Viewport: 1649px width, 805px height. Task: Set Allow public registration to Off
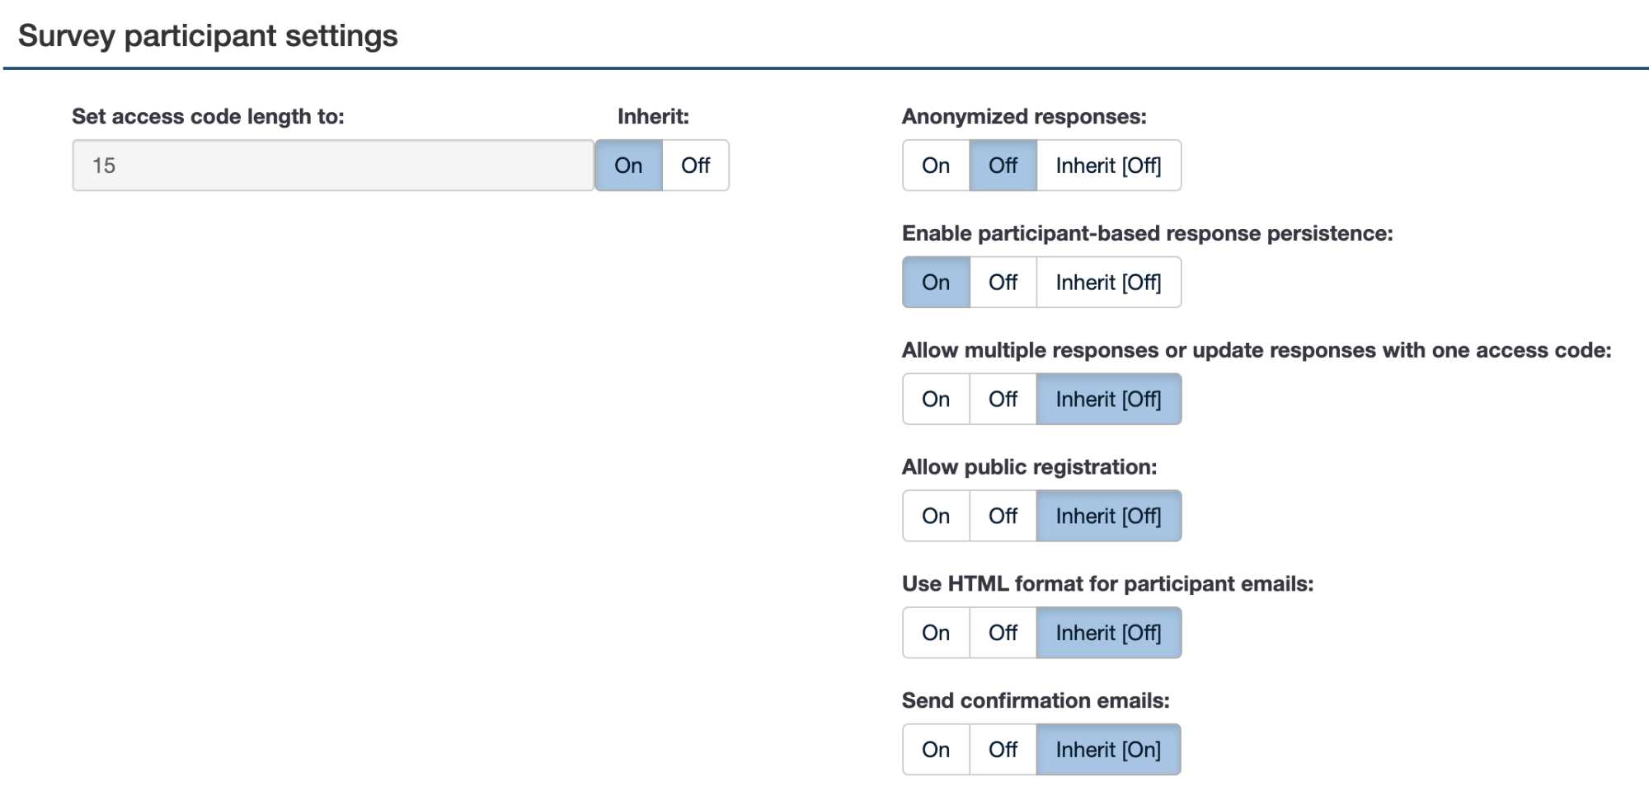(x=1003, y=517)
